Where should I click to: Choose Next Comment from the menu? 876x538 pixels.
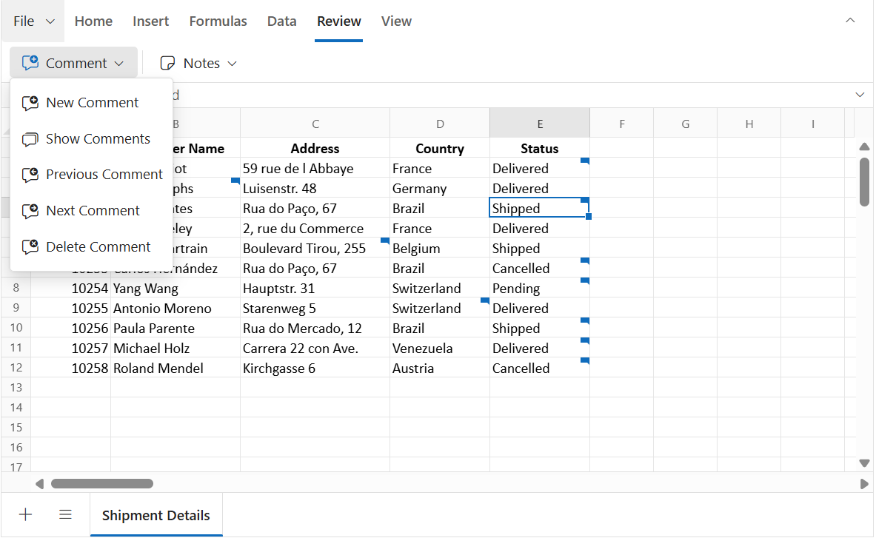pyautogui.click(x=92, y=211)
